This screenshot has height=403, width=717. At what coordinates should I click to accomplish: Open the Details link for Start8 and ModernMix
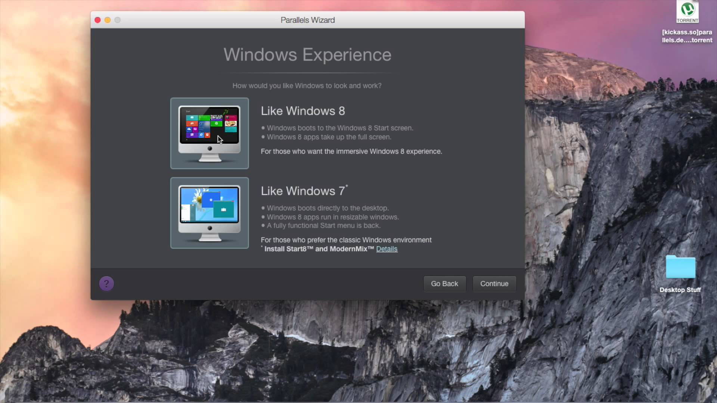387,249
